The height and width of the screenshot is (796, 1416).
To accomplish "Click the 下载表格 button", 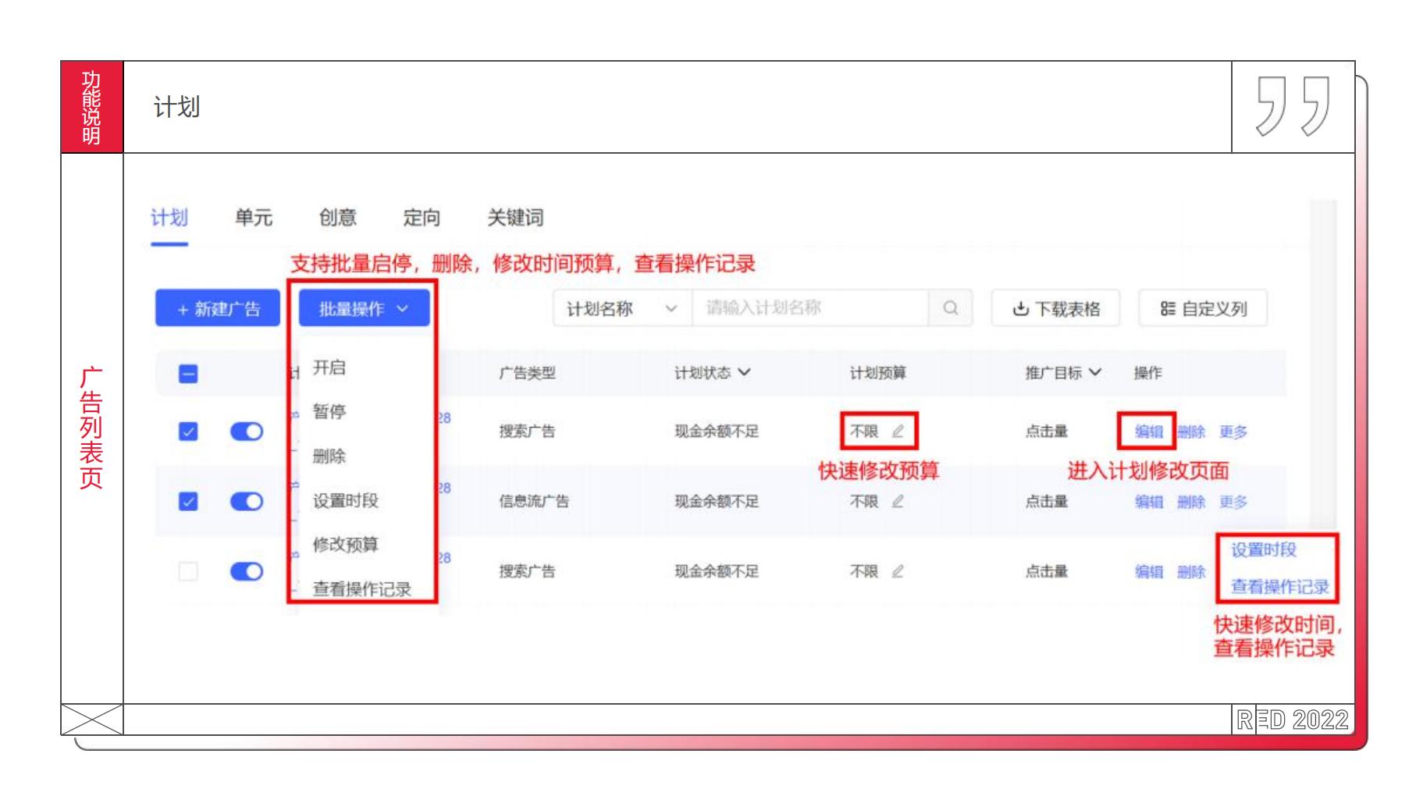I will click(x=1056, y=309).
